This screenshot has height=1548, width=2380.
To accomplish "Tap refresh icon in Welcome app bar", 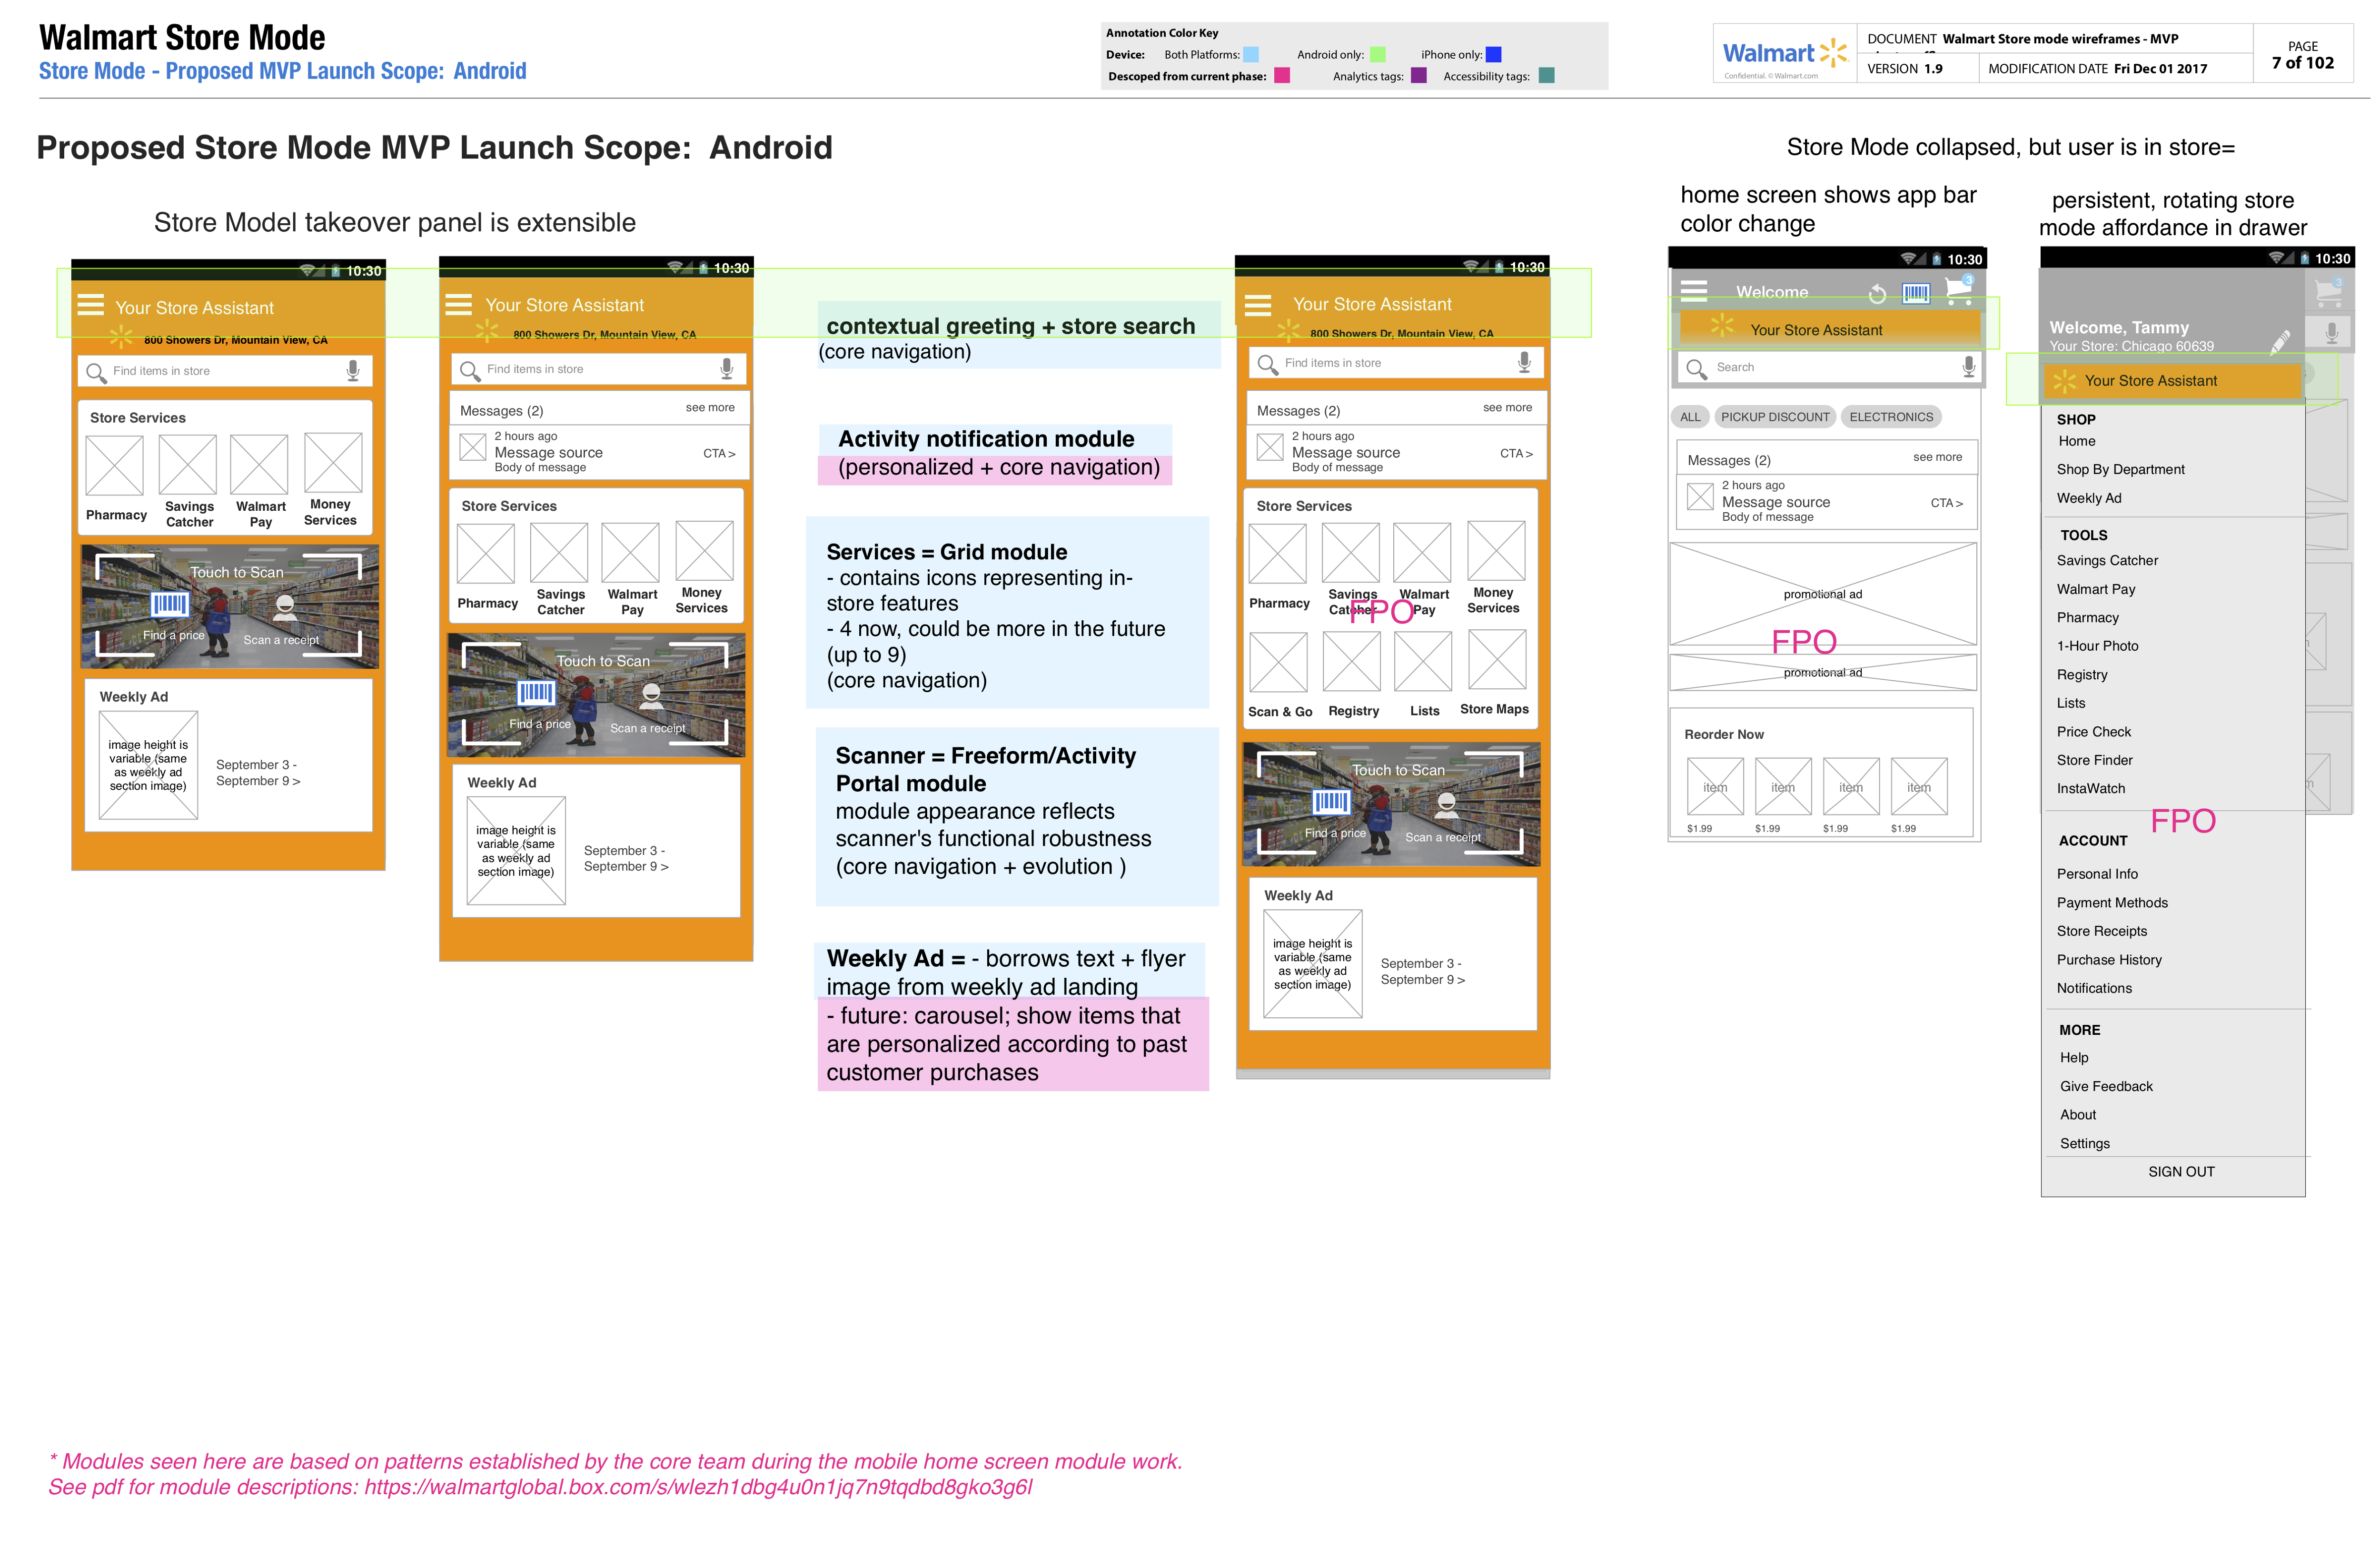I will coord(1877,294).
